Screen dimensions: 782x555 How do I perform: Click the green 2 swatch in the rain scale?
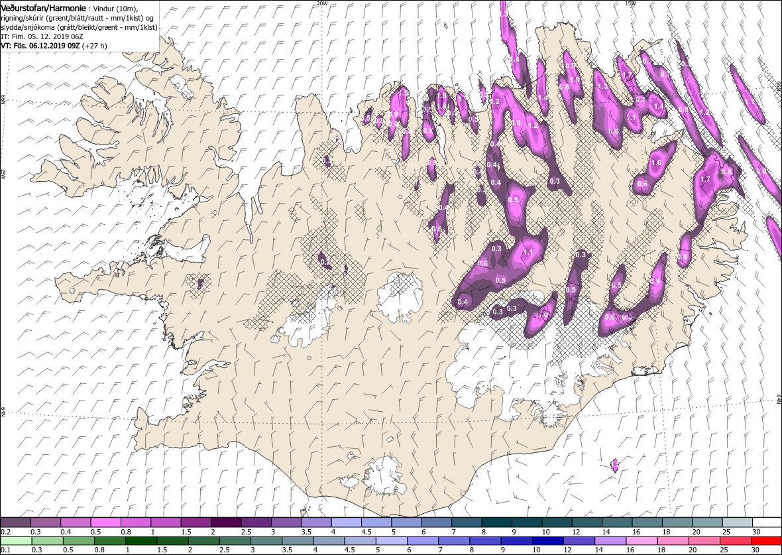[x=203, y=541]
